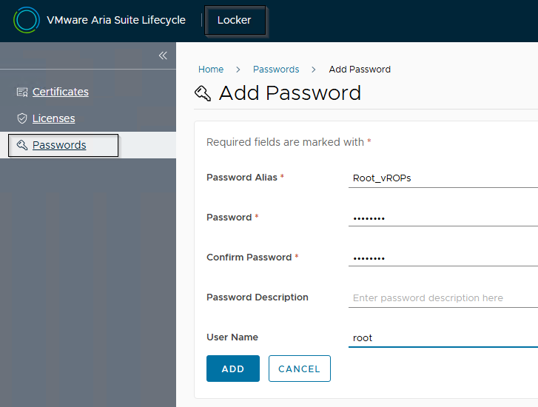Click the Password Description label
538x407 pixels.
(x=258, y=297)
